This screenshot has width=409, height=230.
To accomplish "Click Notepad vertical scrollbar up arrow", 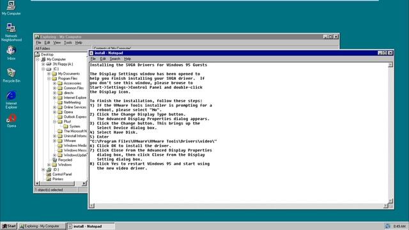I will point(390,65).
